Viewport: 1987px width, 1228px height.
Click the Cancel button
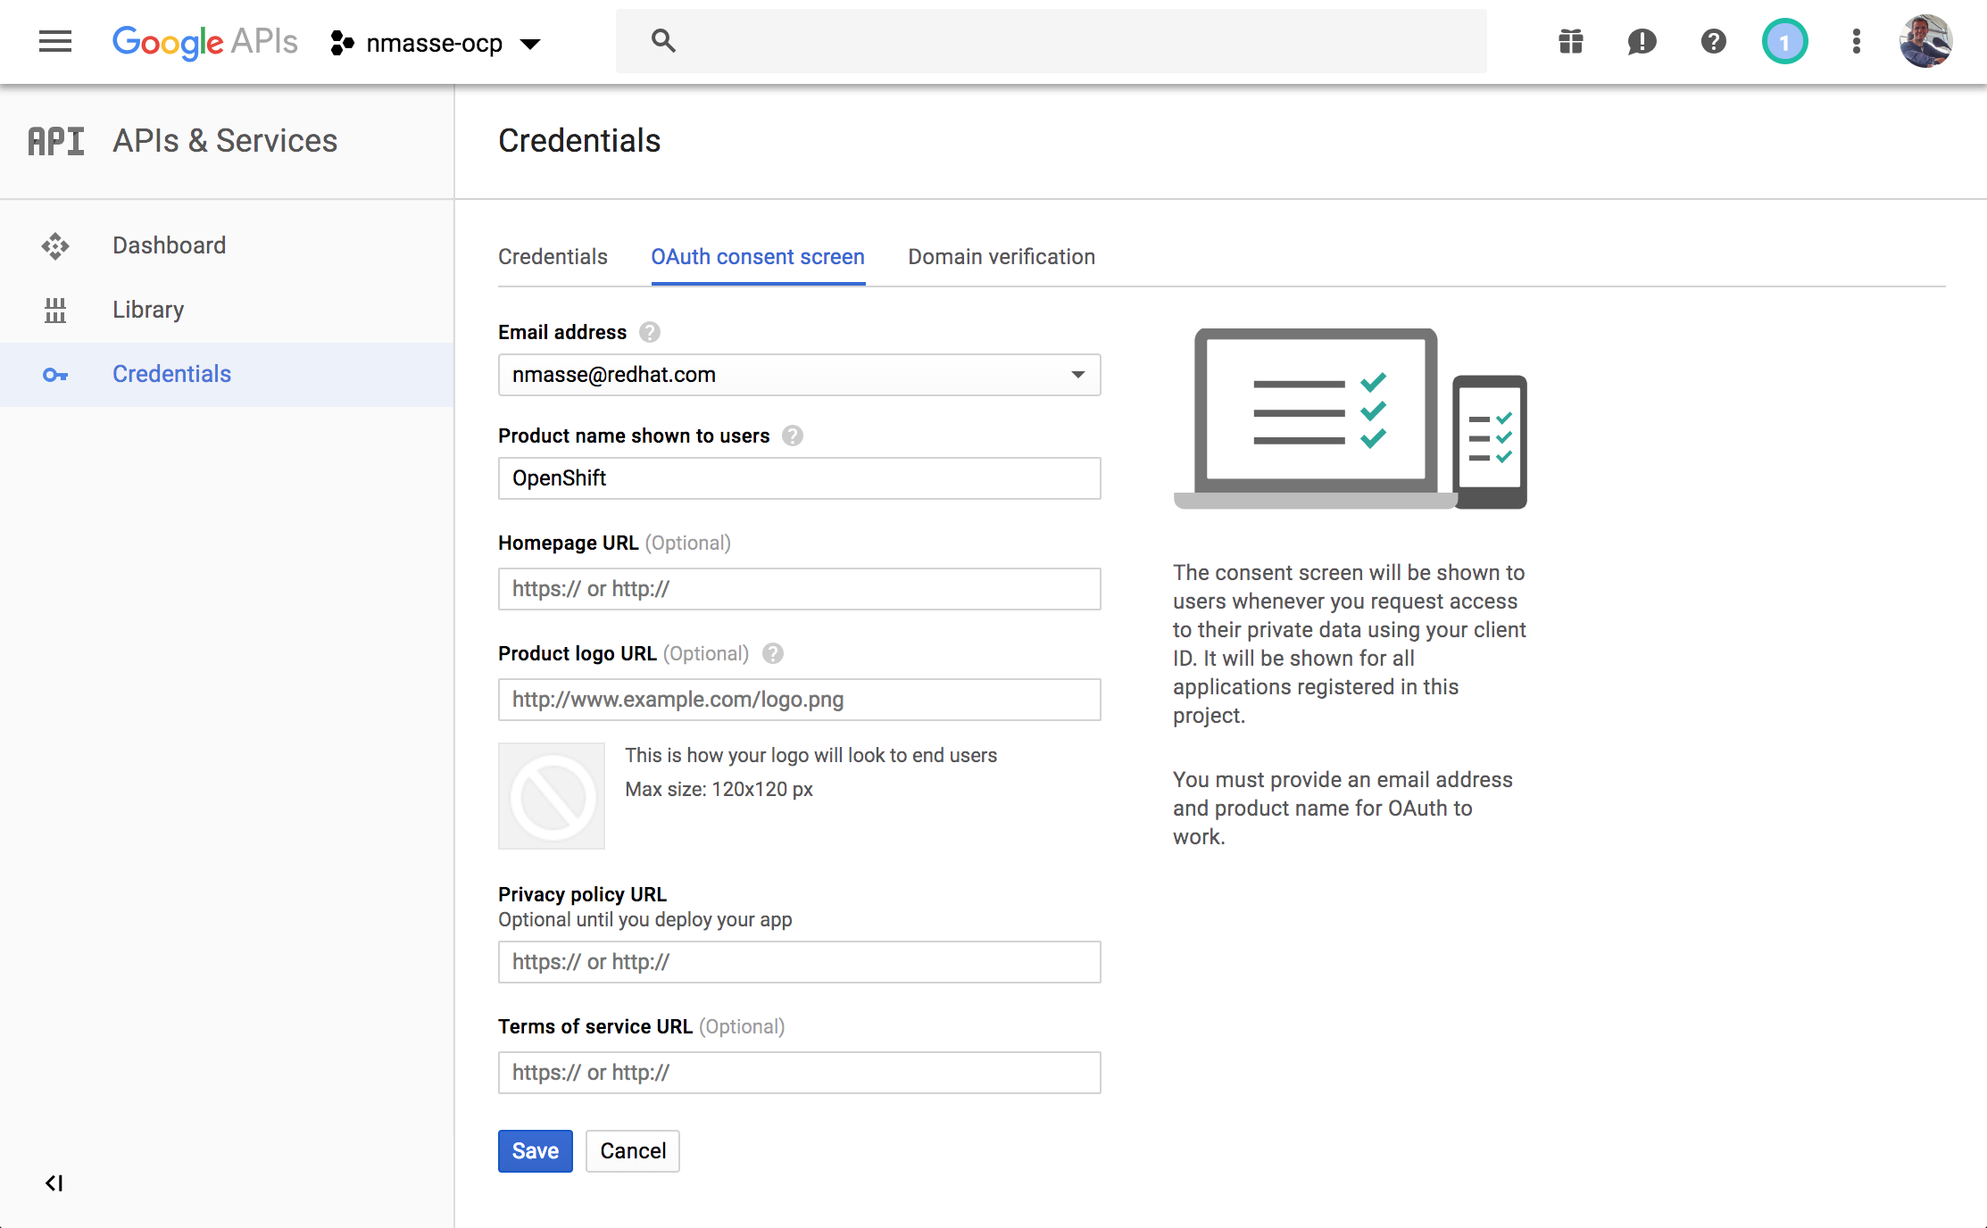coord(632,1151)
